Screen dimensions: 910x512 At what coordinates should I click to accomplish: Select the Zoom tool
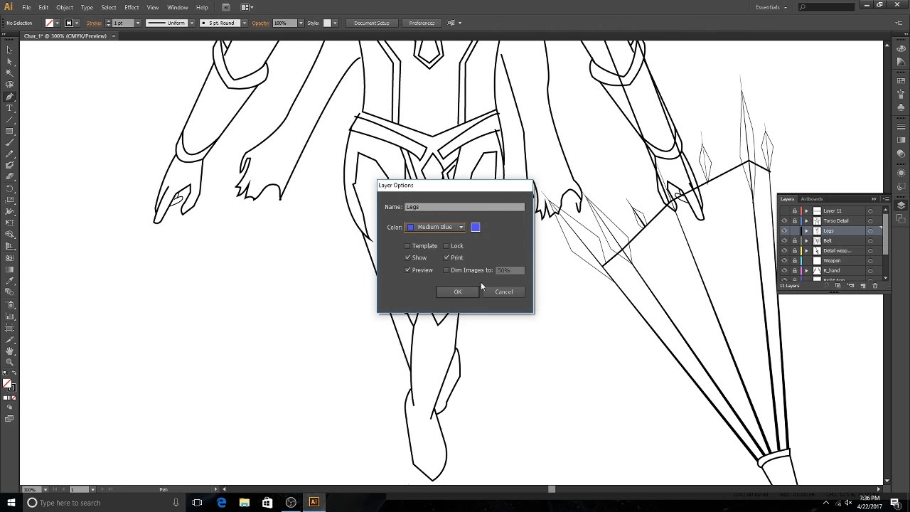point(9,362)
